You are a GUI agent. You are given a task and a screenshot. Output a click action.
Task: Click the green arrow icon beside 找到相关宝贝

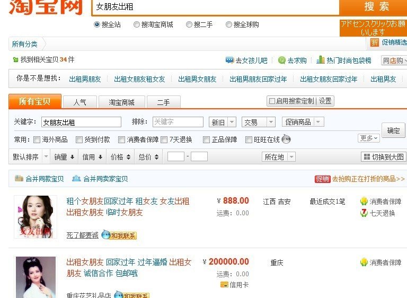point(15,60)
